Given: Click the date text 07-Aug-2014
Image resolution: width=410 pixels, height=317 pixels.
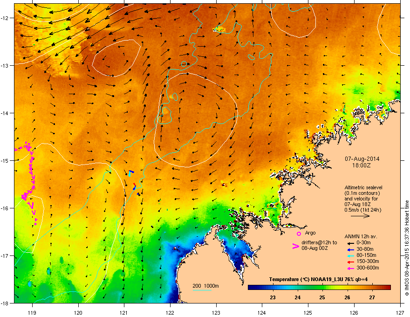Looking at the screenshot, I should 362,159.
